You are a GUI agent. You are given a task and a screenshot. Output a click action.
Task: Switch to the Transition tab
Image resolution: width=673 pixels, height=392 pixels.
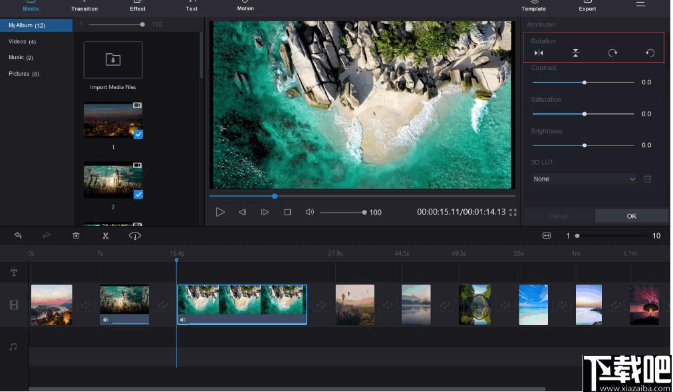click(x=84, y=8)
